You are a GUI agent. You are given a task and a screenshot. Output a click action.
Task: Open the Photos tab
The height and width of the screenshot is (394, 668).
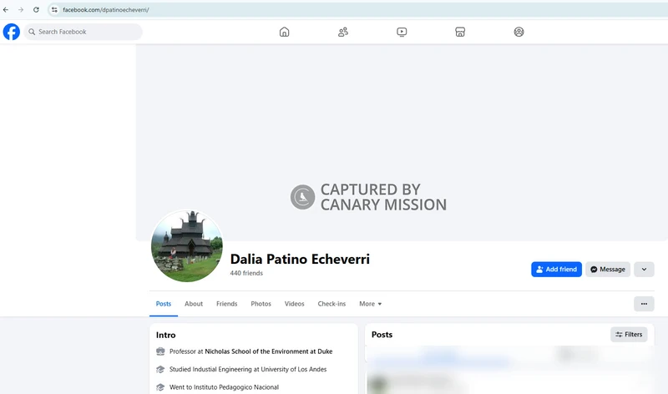[x=261, y=304]
